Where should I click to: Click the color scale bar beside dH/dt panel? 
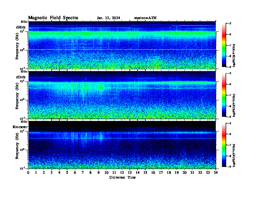(x=224, y=45)
